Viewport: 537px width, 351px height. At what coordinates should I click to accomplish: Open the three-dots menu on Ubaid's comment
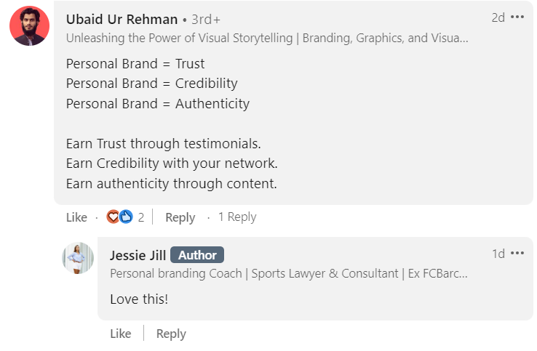[517, 17]
